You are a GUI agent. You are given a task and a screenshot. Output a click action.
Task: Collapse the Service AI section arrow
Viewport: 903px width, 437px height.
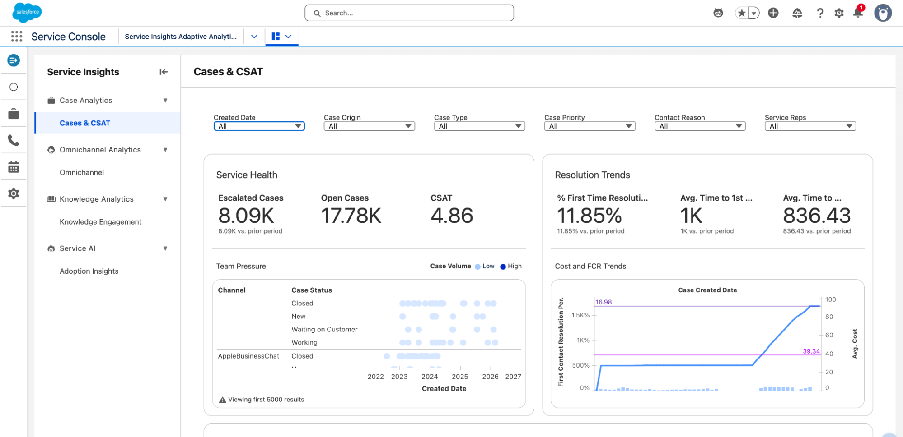click(165, 248)
